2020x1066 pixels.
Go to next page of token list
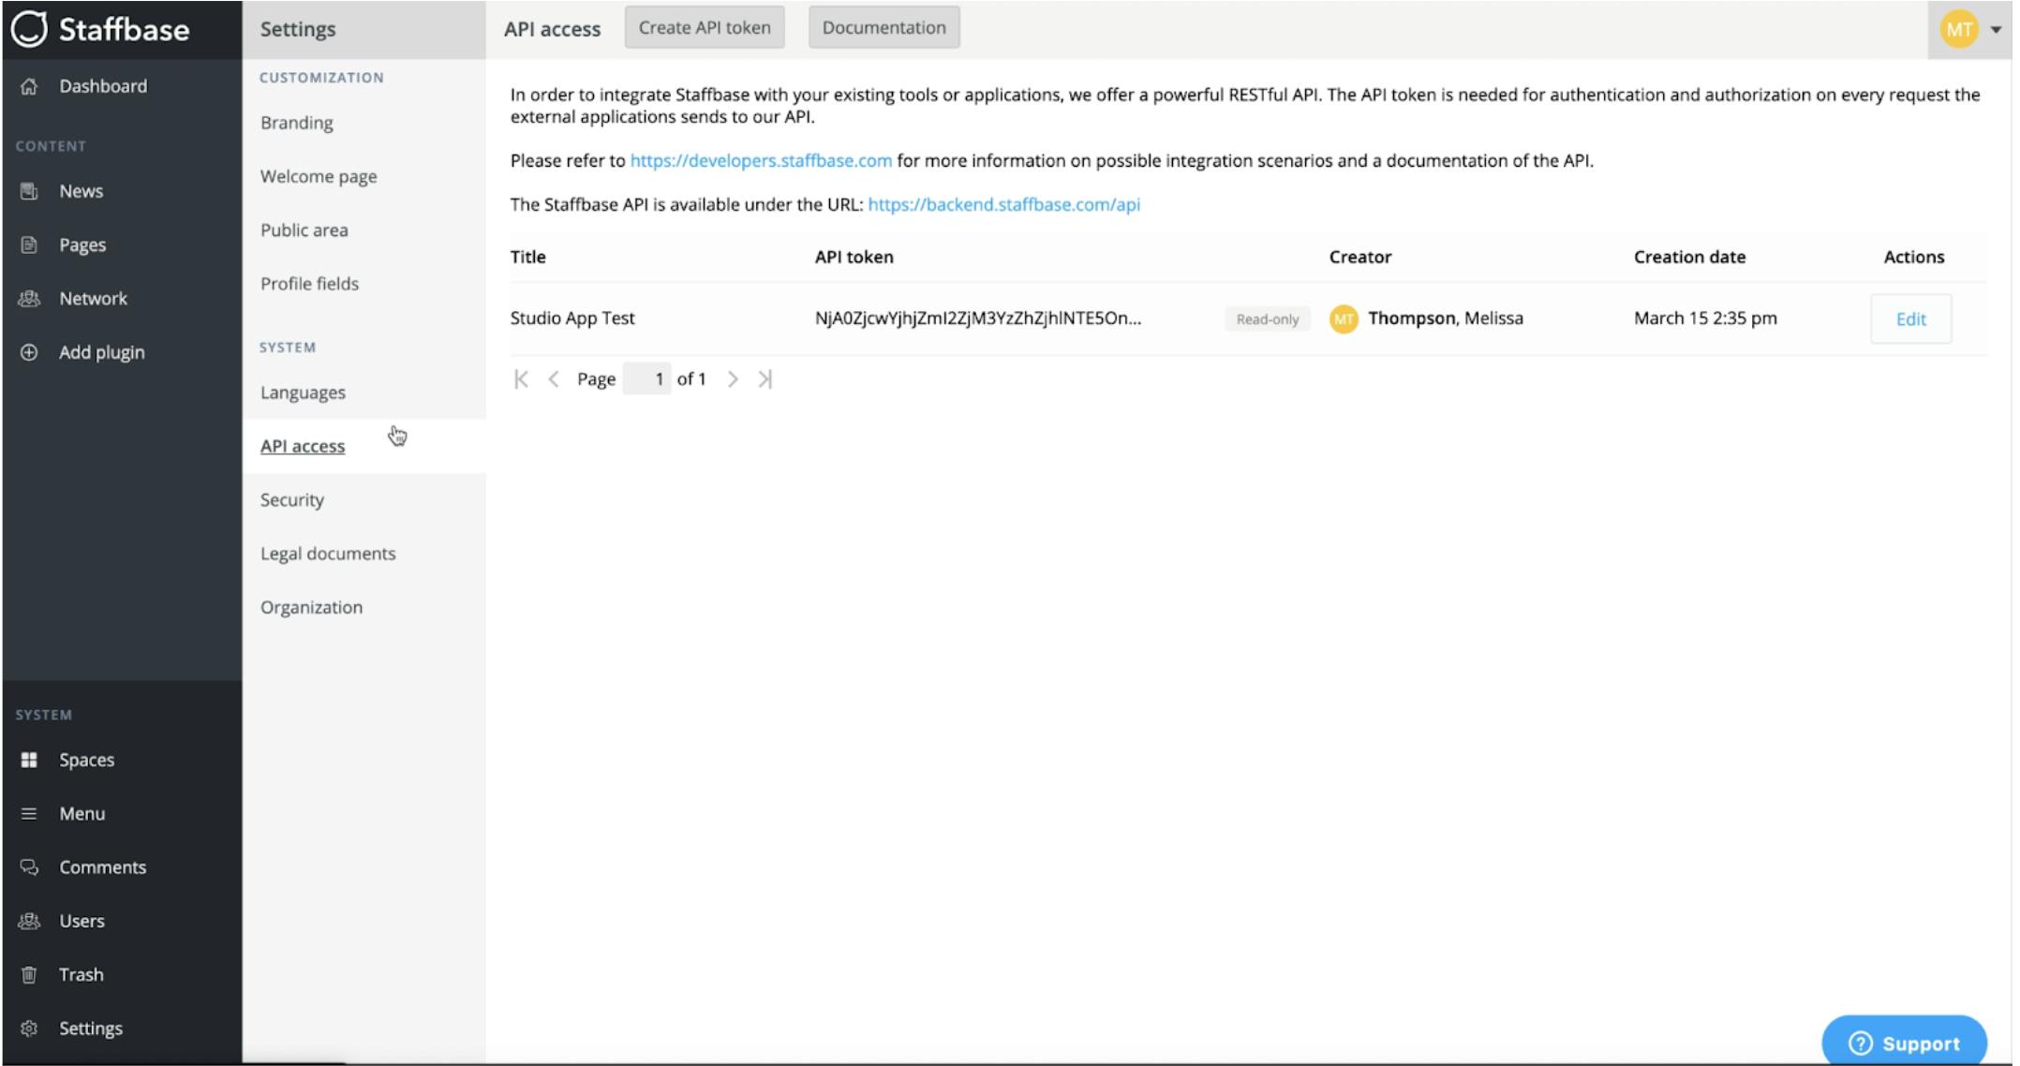point(733,379)
